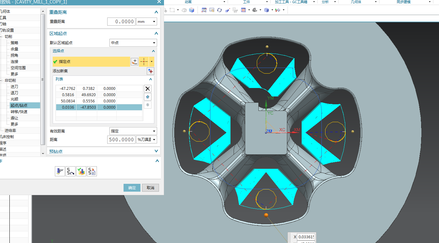
Task: Delete the selected point with the X icon
Action: pos(148,89)
